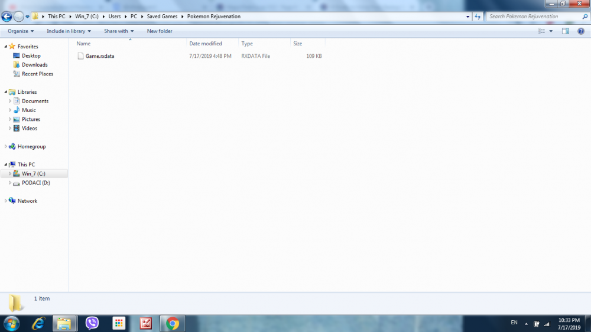Open the view options dropdown arrow
Screen dimensions: 591x332
click(x=551, y=31)
